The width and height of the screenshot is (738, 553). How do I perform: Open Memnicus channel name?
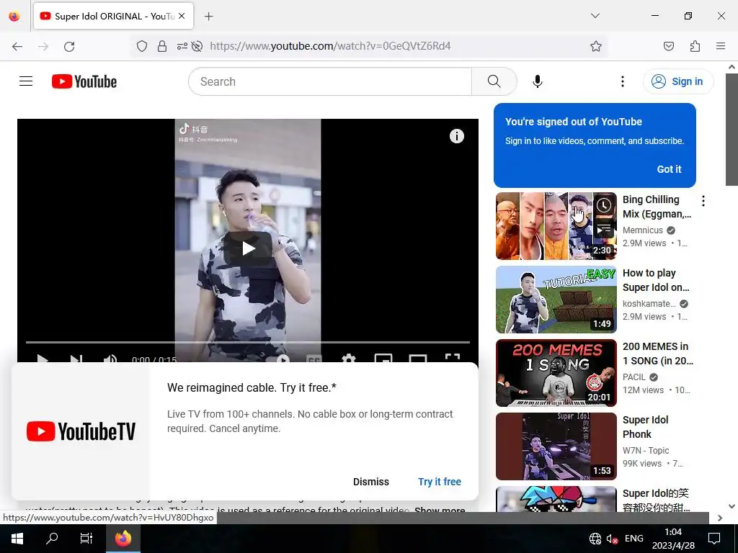pyautogui.click(x=642, y=230)
